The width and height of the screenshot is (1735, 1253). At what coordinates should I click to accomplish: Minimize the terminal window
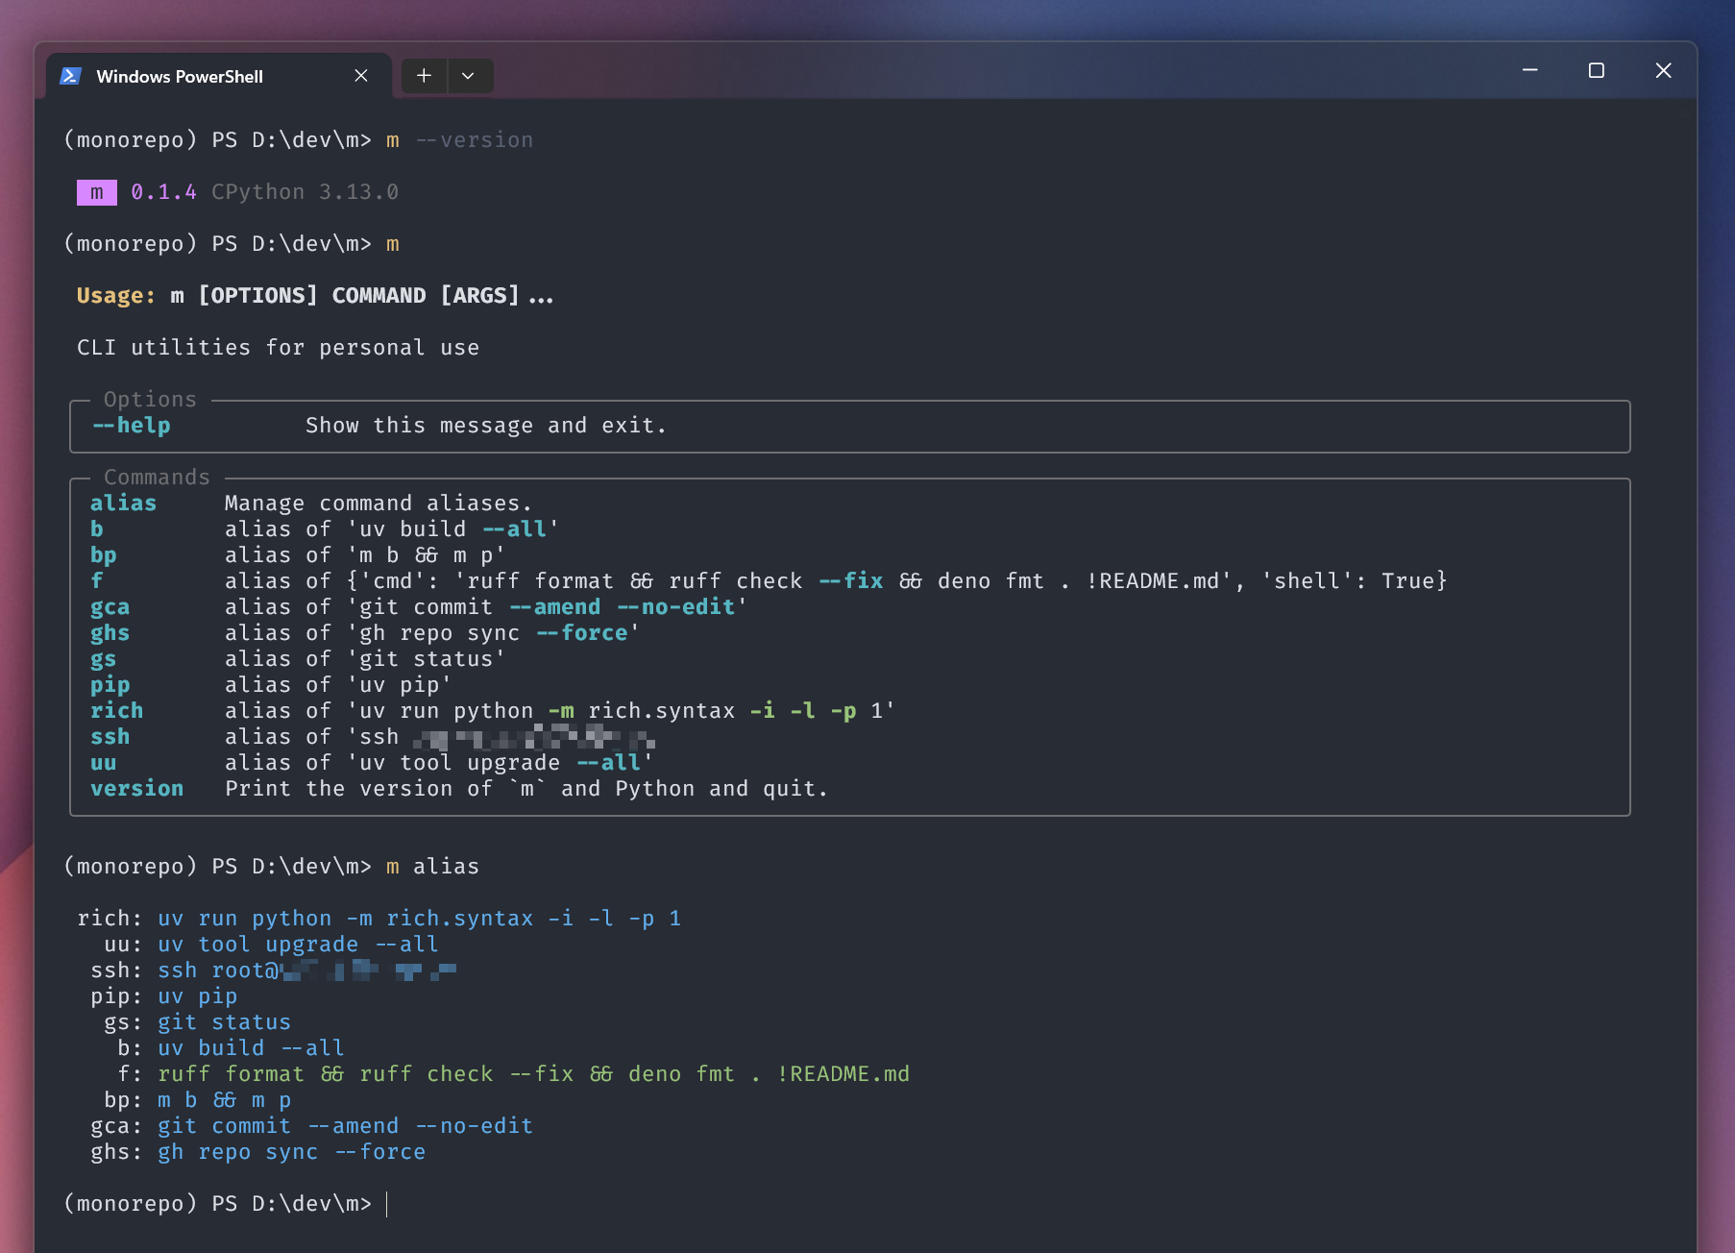(x=1530, y=70)
